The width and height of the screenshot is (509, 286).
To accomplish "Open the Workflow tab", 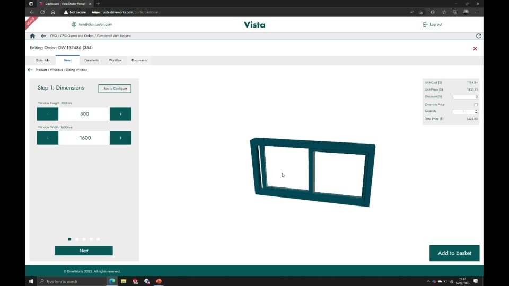I will (x=115, y=60).
